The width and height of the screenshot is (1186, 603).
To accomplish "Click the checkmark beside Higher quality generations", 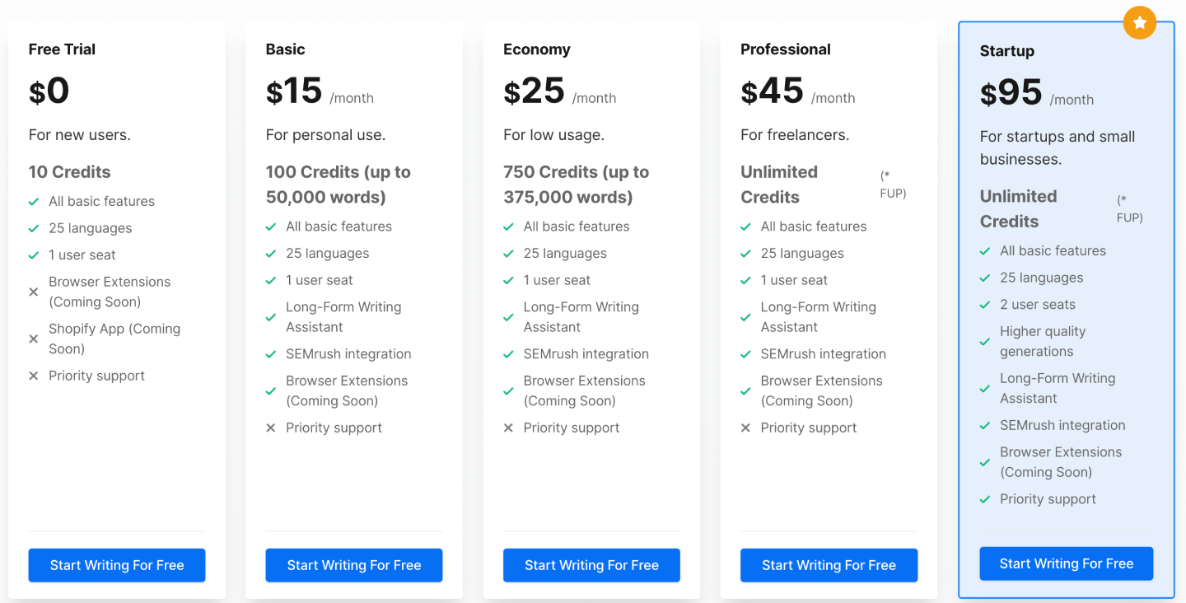I will click(985, 341).
